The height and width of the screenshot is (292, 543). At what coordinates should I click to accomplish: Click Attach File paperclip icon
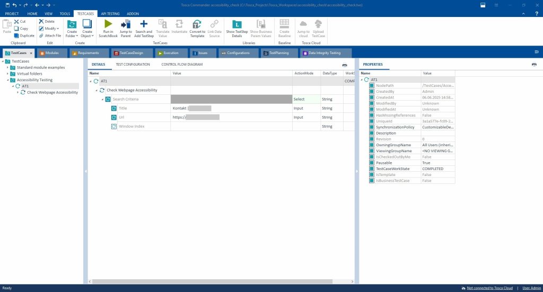point(41,36)
